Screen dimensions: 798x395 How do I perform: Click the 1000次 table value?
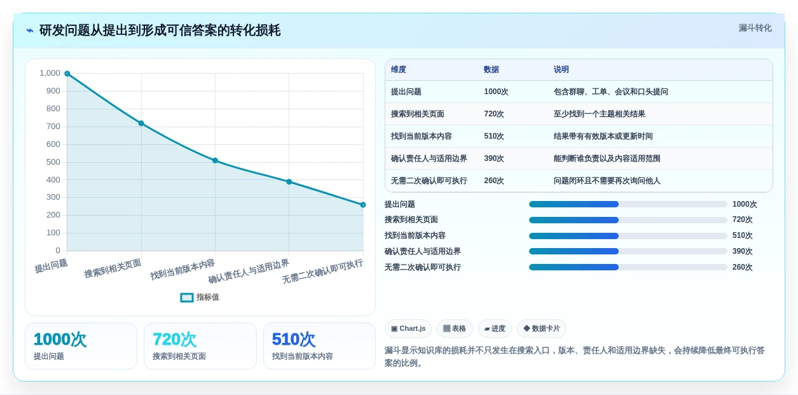coord(496,92)
